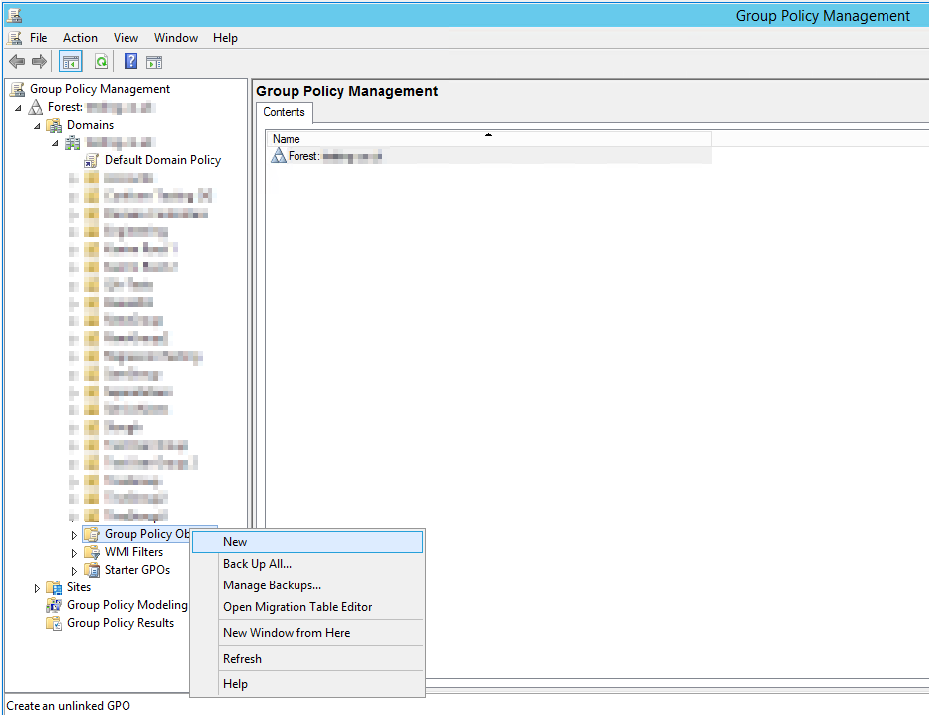Collapse the Forest tree node
The image size is (929, 715).
point(19,108)
